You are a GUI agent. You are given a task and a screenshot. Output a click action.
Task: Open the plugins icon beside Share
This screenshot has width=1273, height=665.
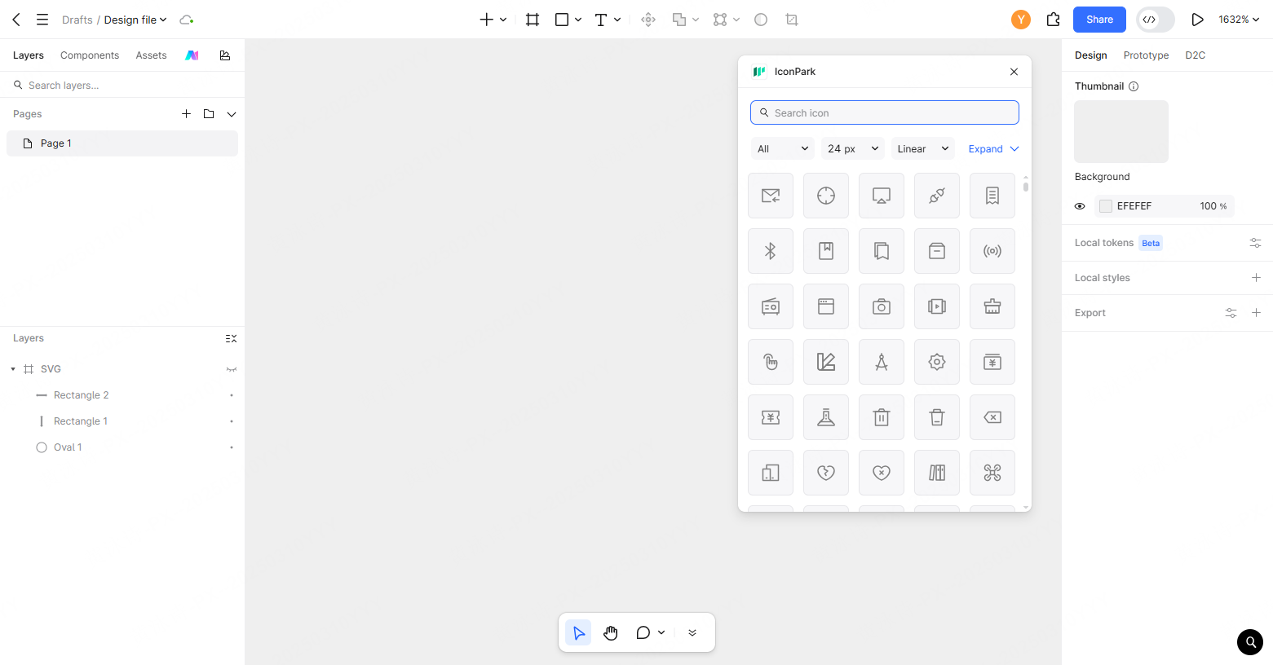click(1054, 20)
